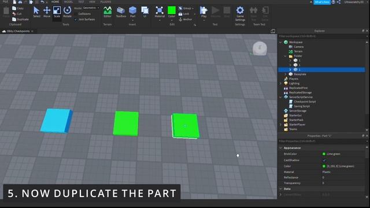
Task: Expand the Lighting tree node
Action: [x=280, y=83]
